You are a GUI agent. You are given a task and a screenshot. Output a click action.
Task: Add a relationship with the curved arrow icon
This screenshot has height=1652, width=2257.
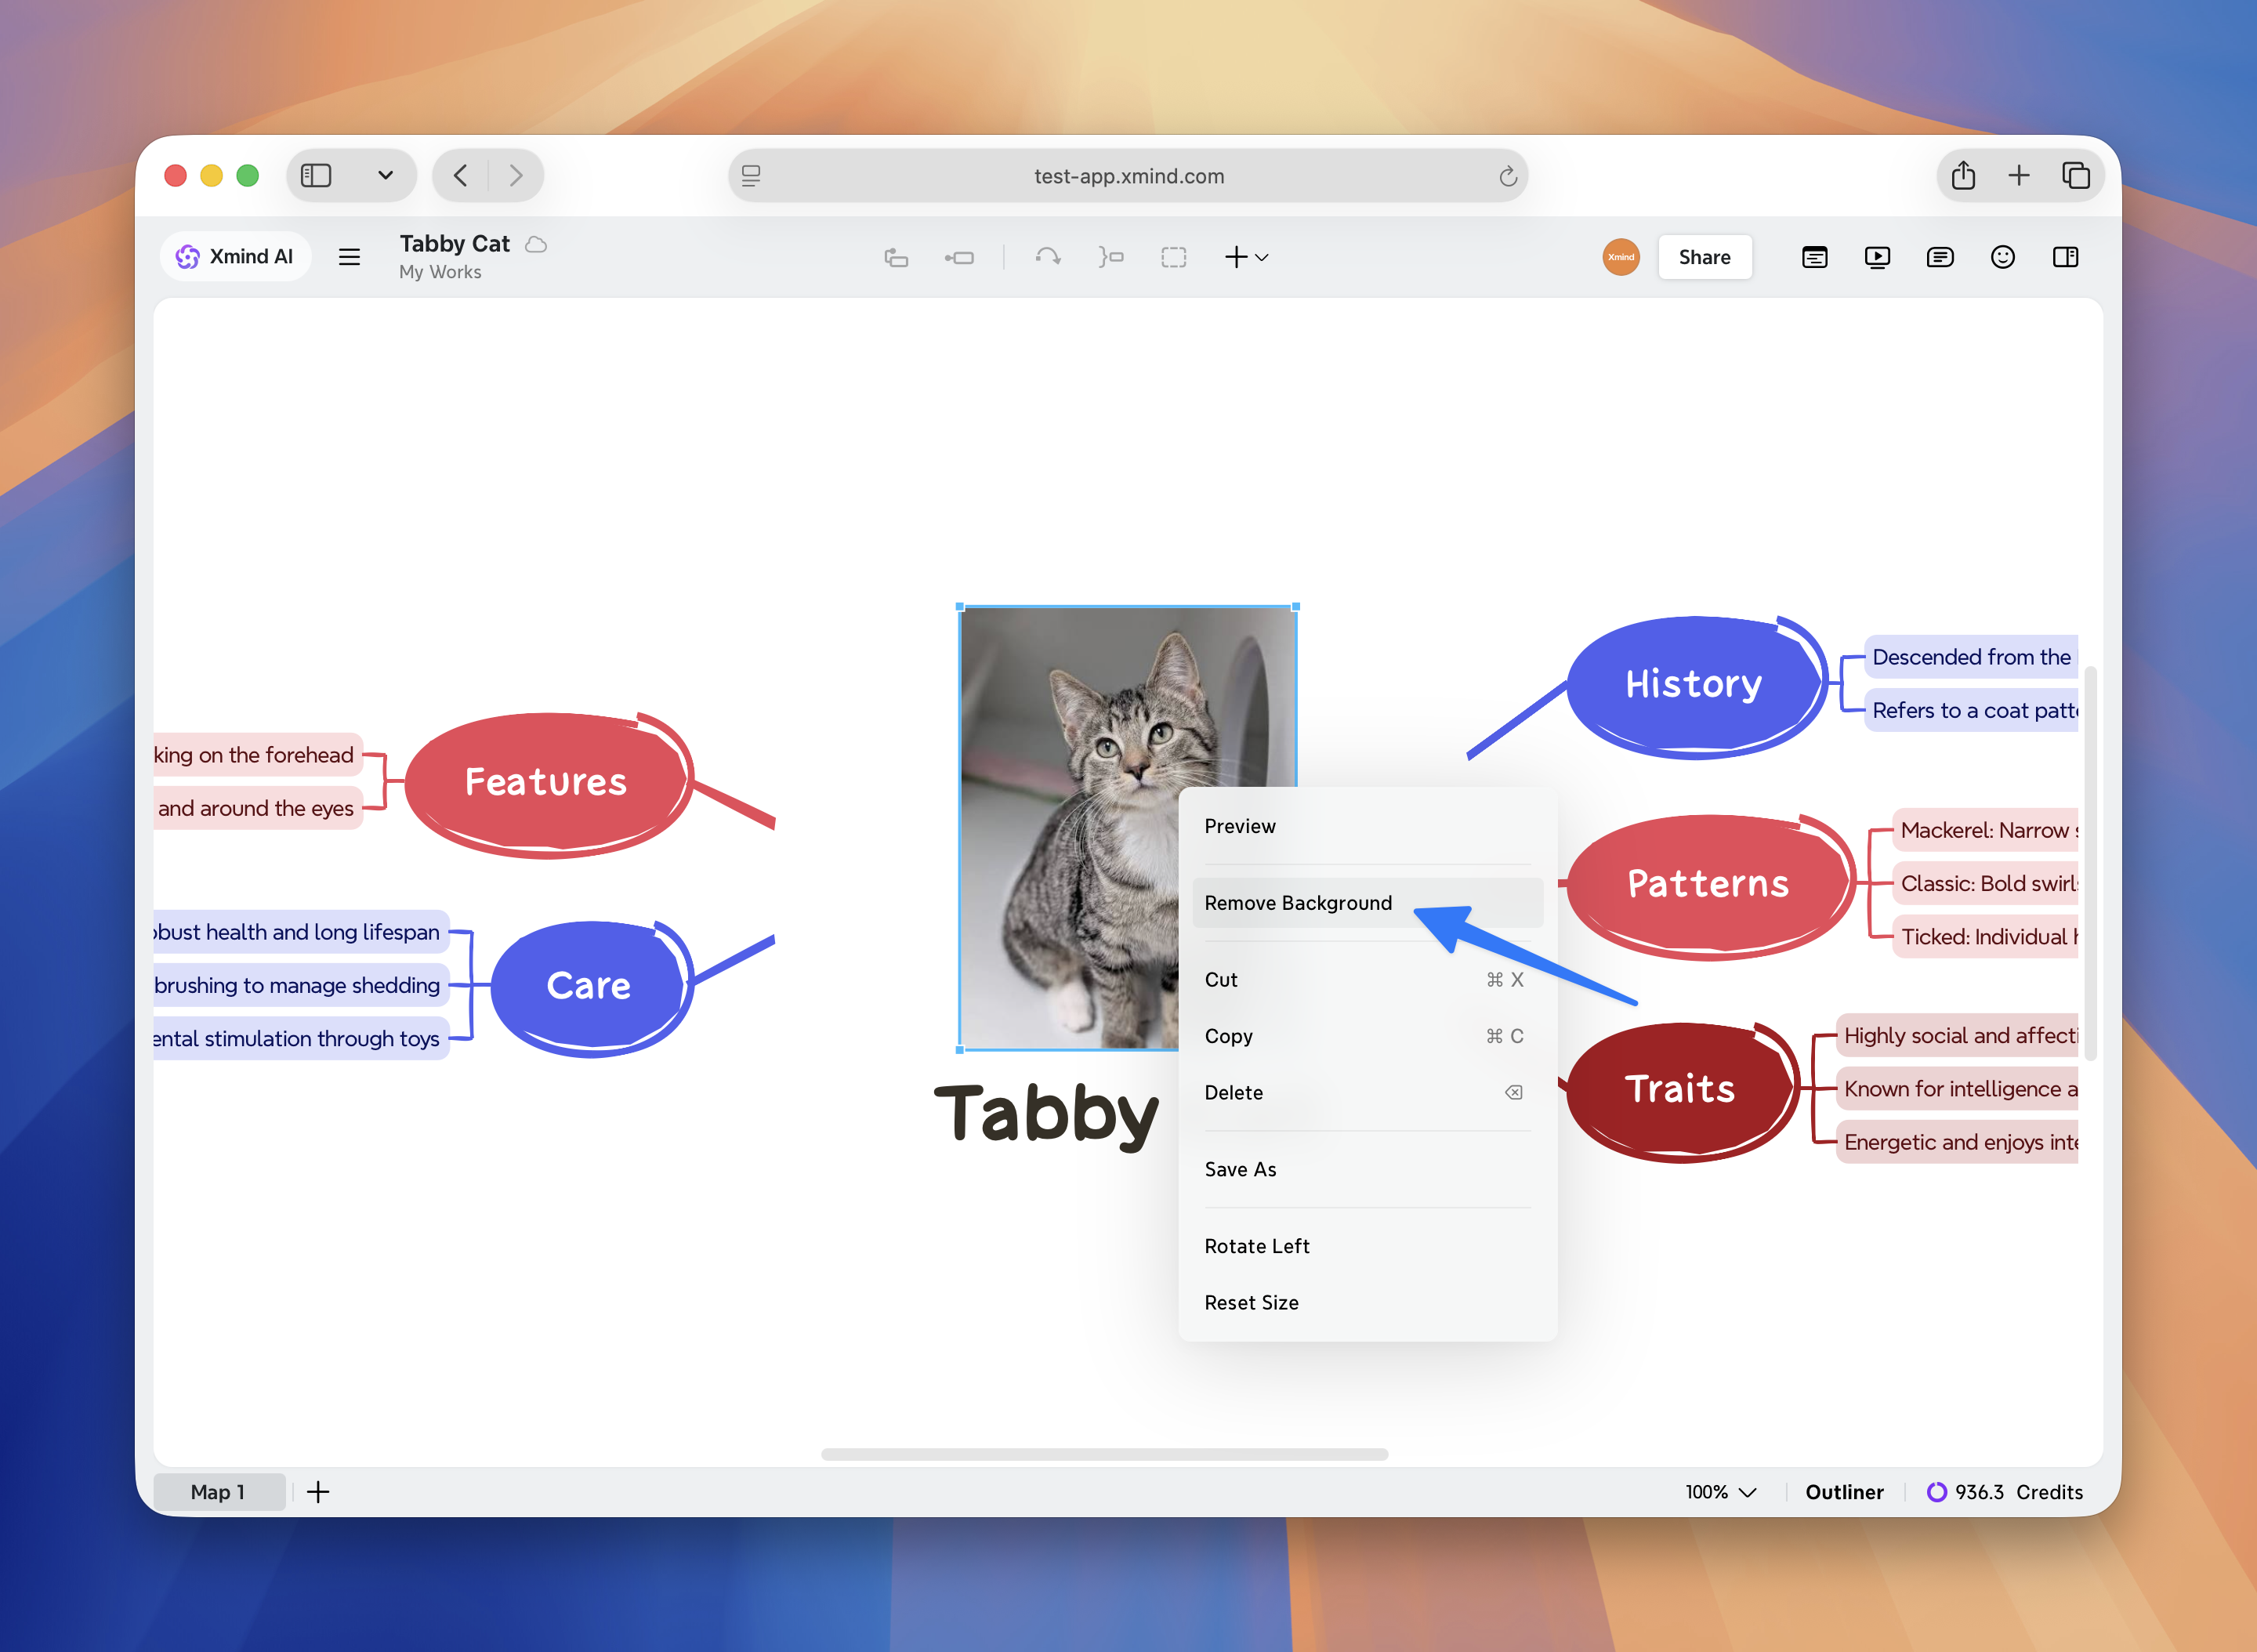1048,257
